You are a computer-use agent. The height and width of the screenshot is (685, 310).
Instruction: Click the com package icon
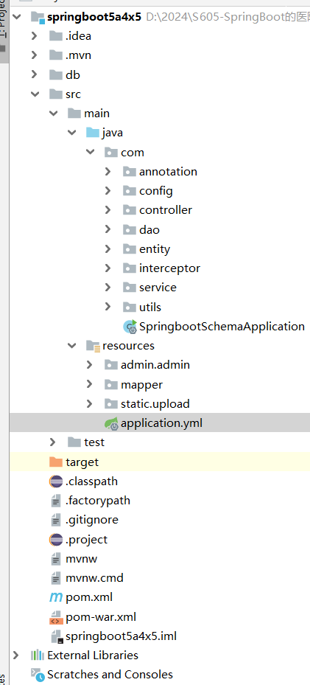click(x=110, y=152)
